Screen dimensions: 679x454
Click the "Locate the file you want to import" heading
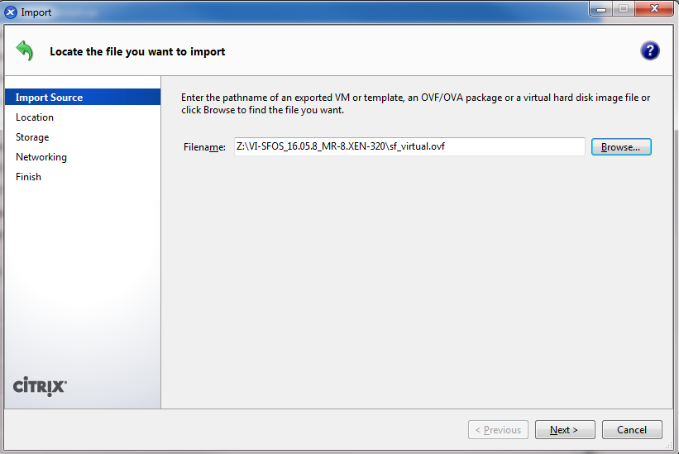point(137,51)
